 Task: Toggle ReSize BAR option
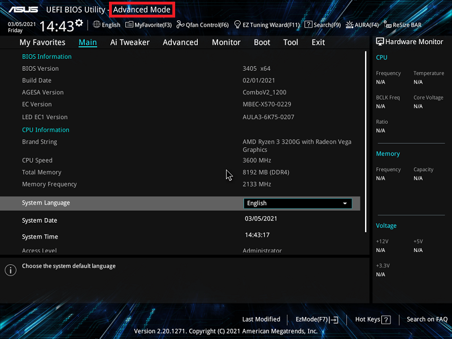click(x=402, y=25)
